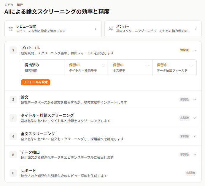Click the プロトコルを設定 button

36,82
